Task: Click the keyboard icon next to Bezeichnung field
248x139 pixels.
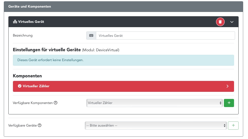Action: (91, 36)
